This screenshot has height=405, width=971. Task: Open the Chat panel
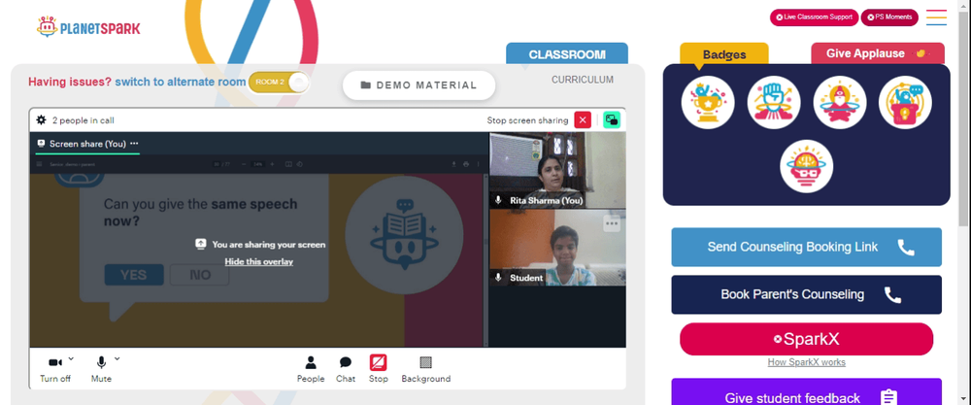click(346, 369)
